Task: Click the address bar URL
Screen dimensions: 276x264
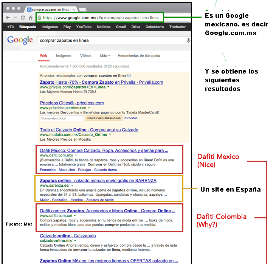Action: 101,18
